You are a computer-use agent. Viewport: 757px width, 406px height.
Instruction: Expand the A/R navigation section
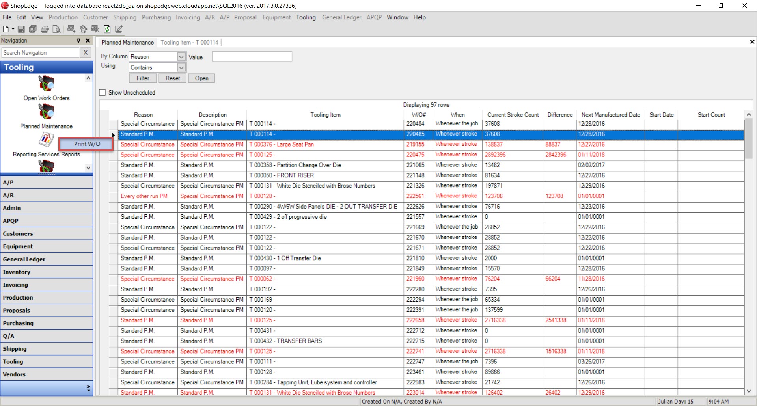pyautogui.click(x=47, y=195)
